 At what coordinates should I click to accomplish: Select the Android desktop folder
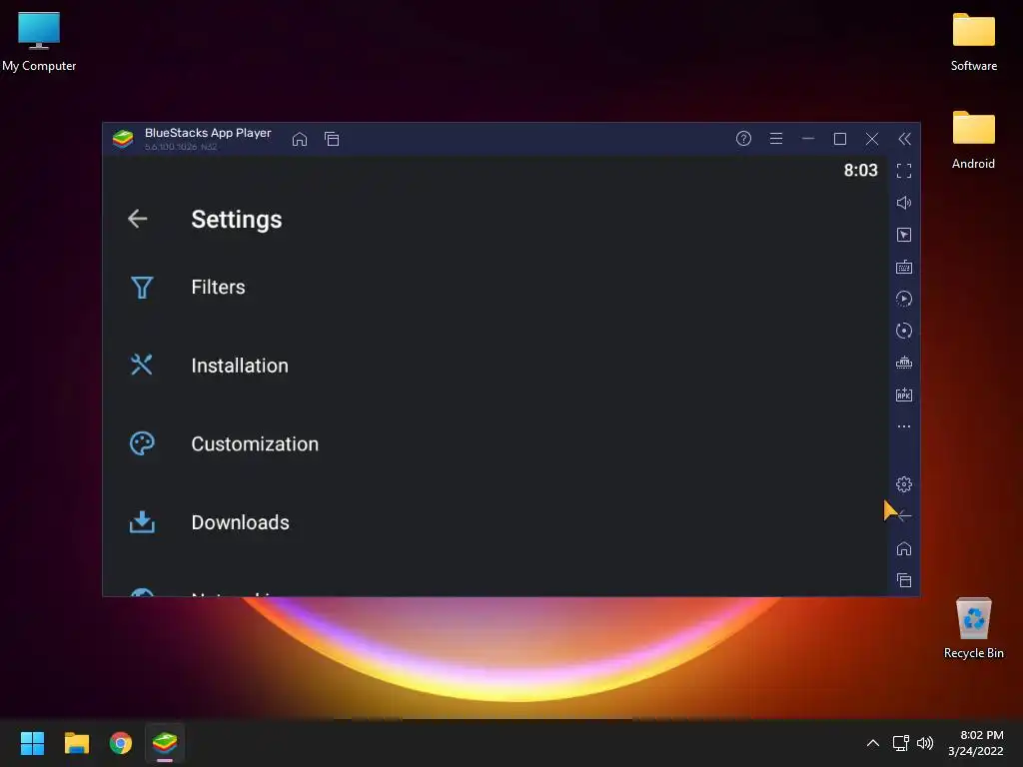click(973, 140)
